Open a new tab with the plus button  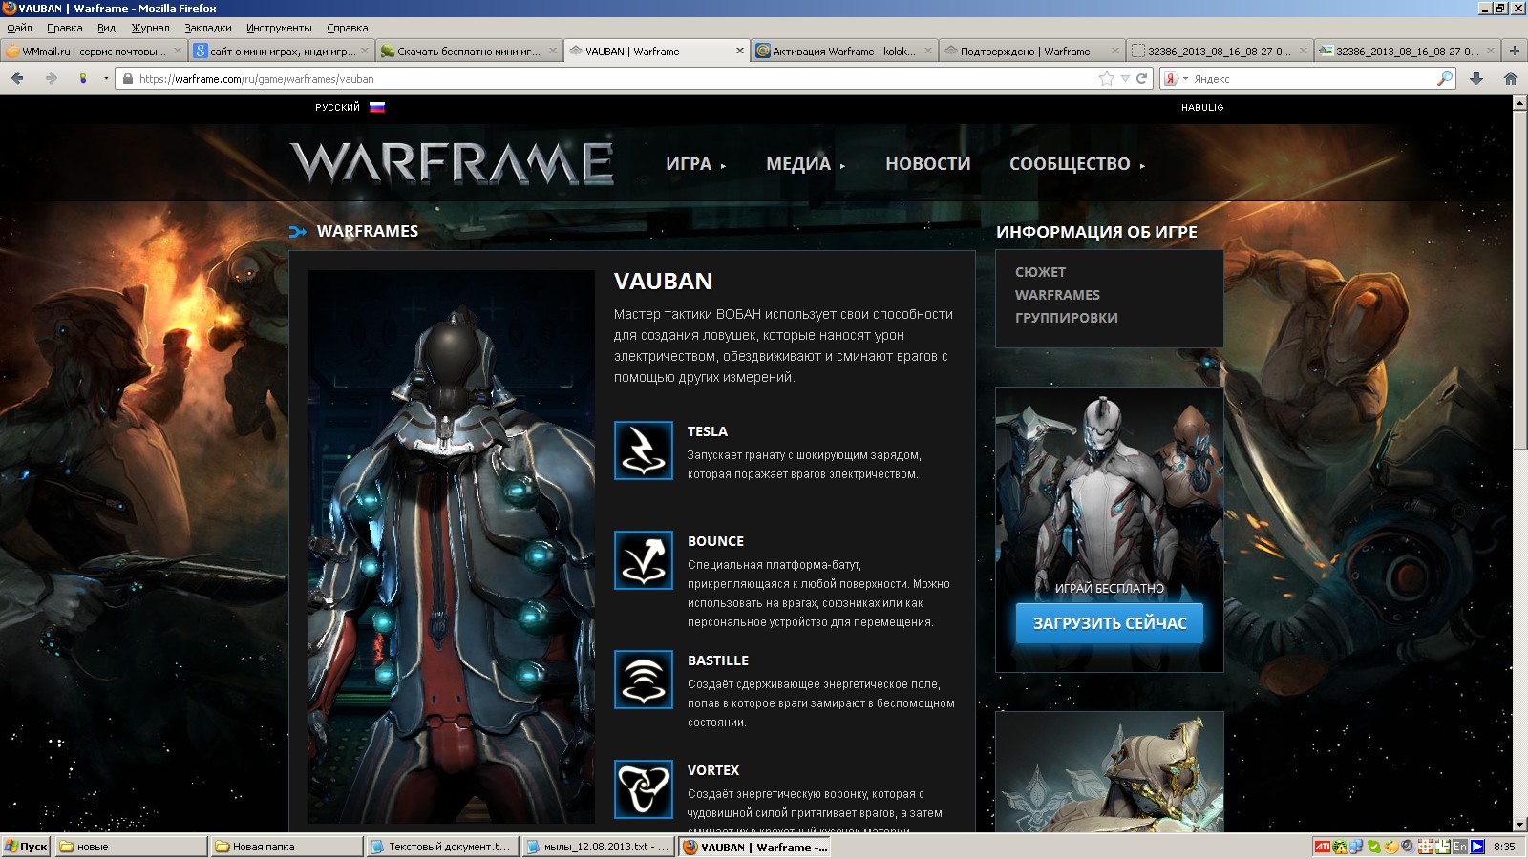1514,51
